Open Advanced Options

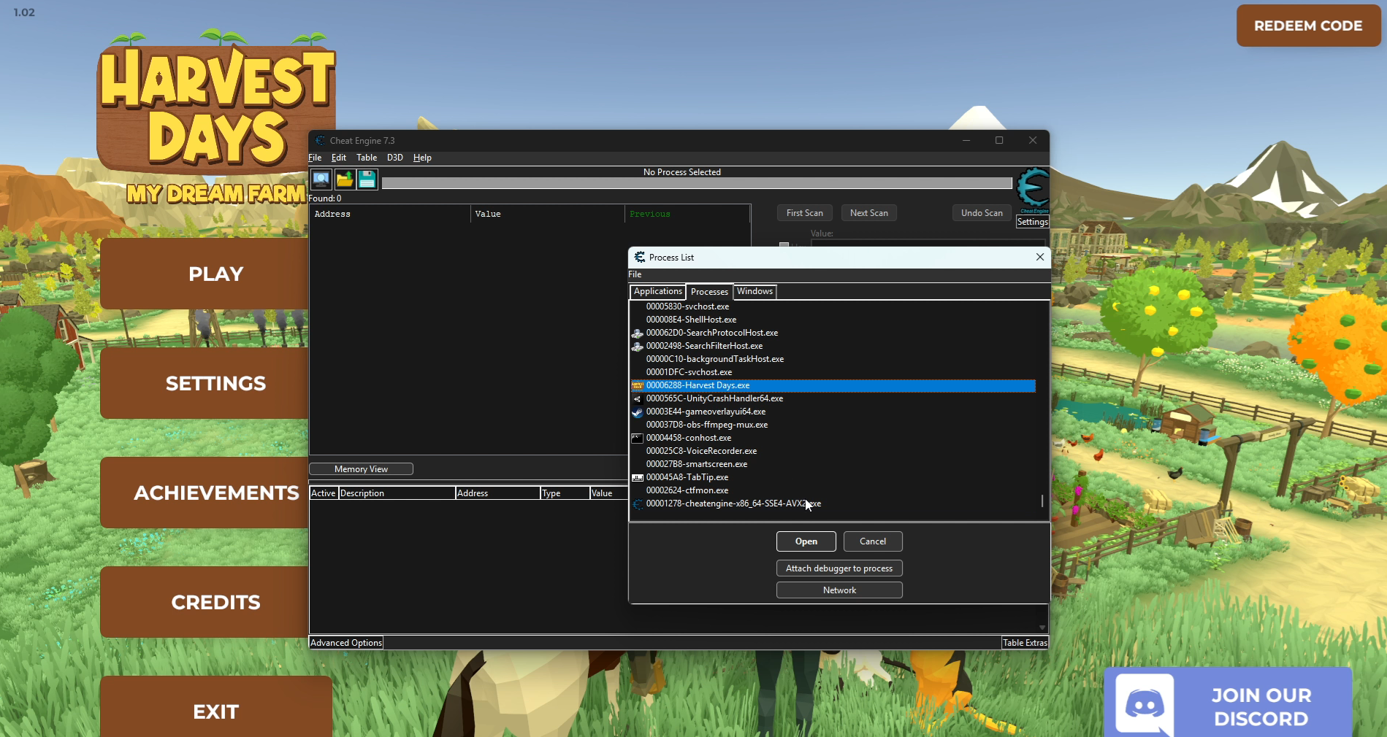346,643
